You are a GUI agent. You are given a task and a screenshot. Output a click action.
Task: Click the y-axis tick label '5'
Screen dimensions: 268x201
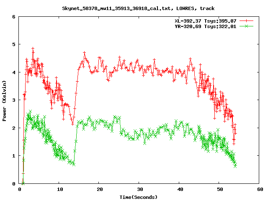coord(14,44)
